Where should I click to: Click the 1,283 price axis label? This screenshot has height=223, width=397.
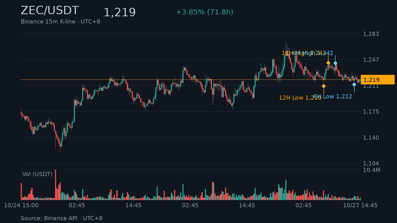pos(371,34)
